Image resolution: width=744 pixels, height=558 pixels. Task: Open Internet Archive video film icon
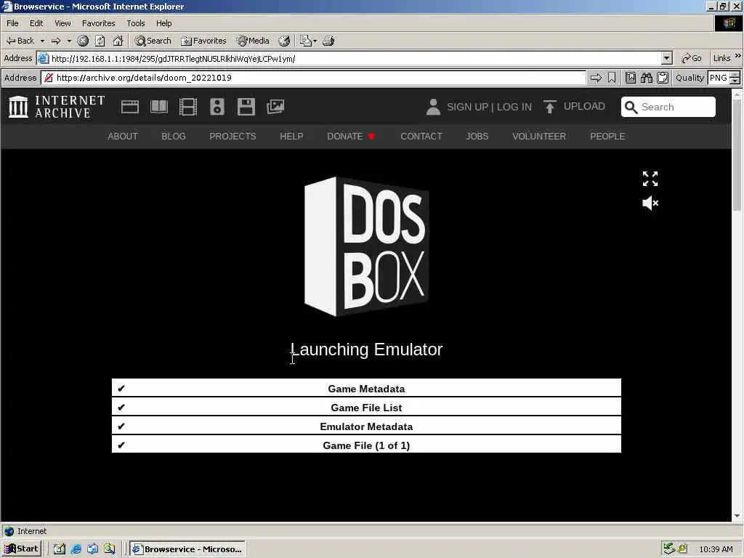(188, 107)
